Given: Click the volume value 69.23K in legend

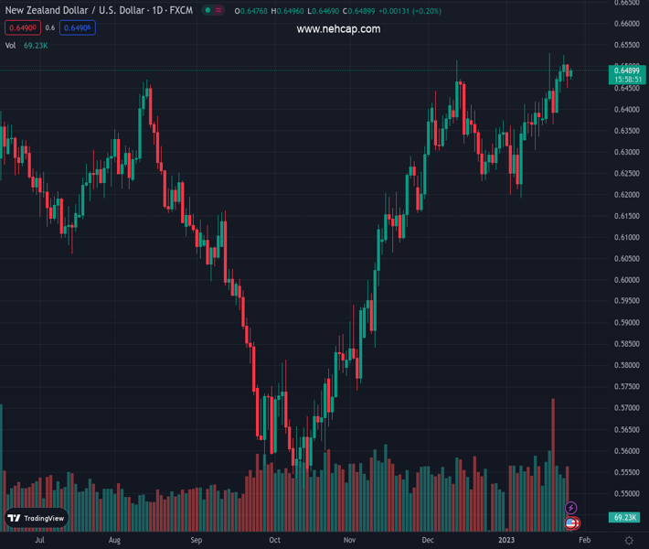Looking at the screenshot, I should tap(36, 46).
